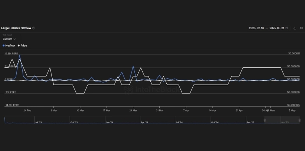Open the Custom time frame dropdown
The height and width of the screenshot is (151, 305).
[x=9, y=39]
